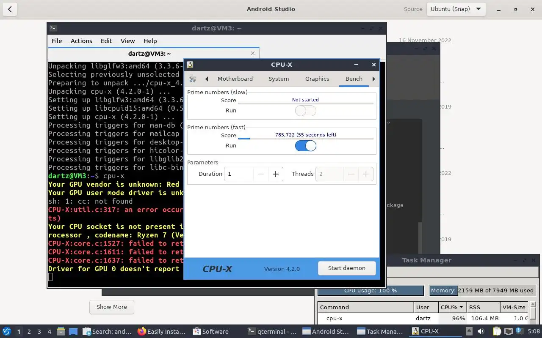
Task: Switch to the System tab
Action: point(279,79)
